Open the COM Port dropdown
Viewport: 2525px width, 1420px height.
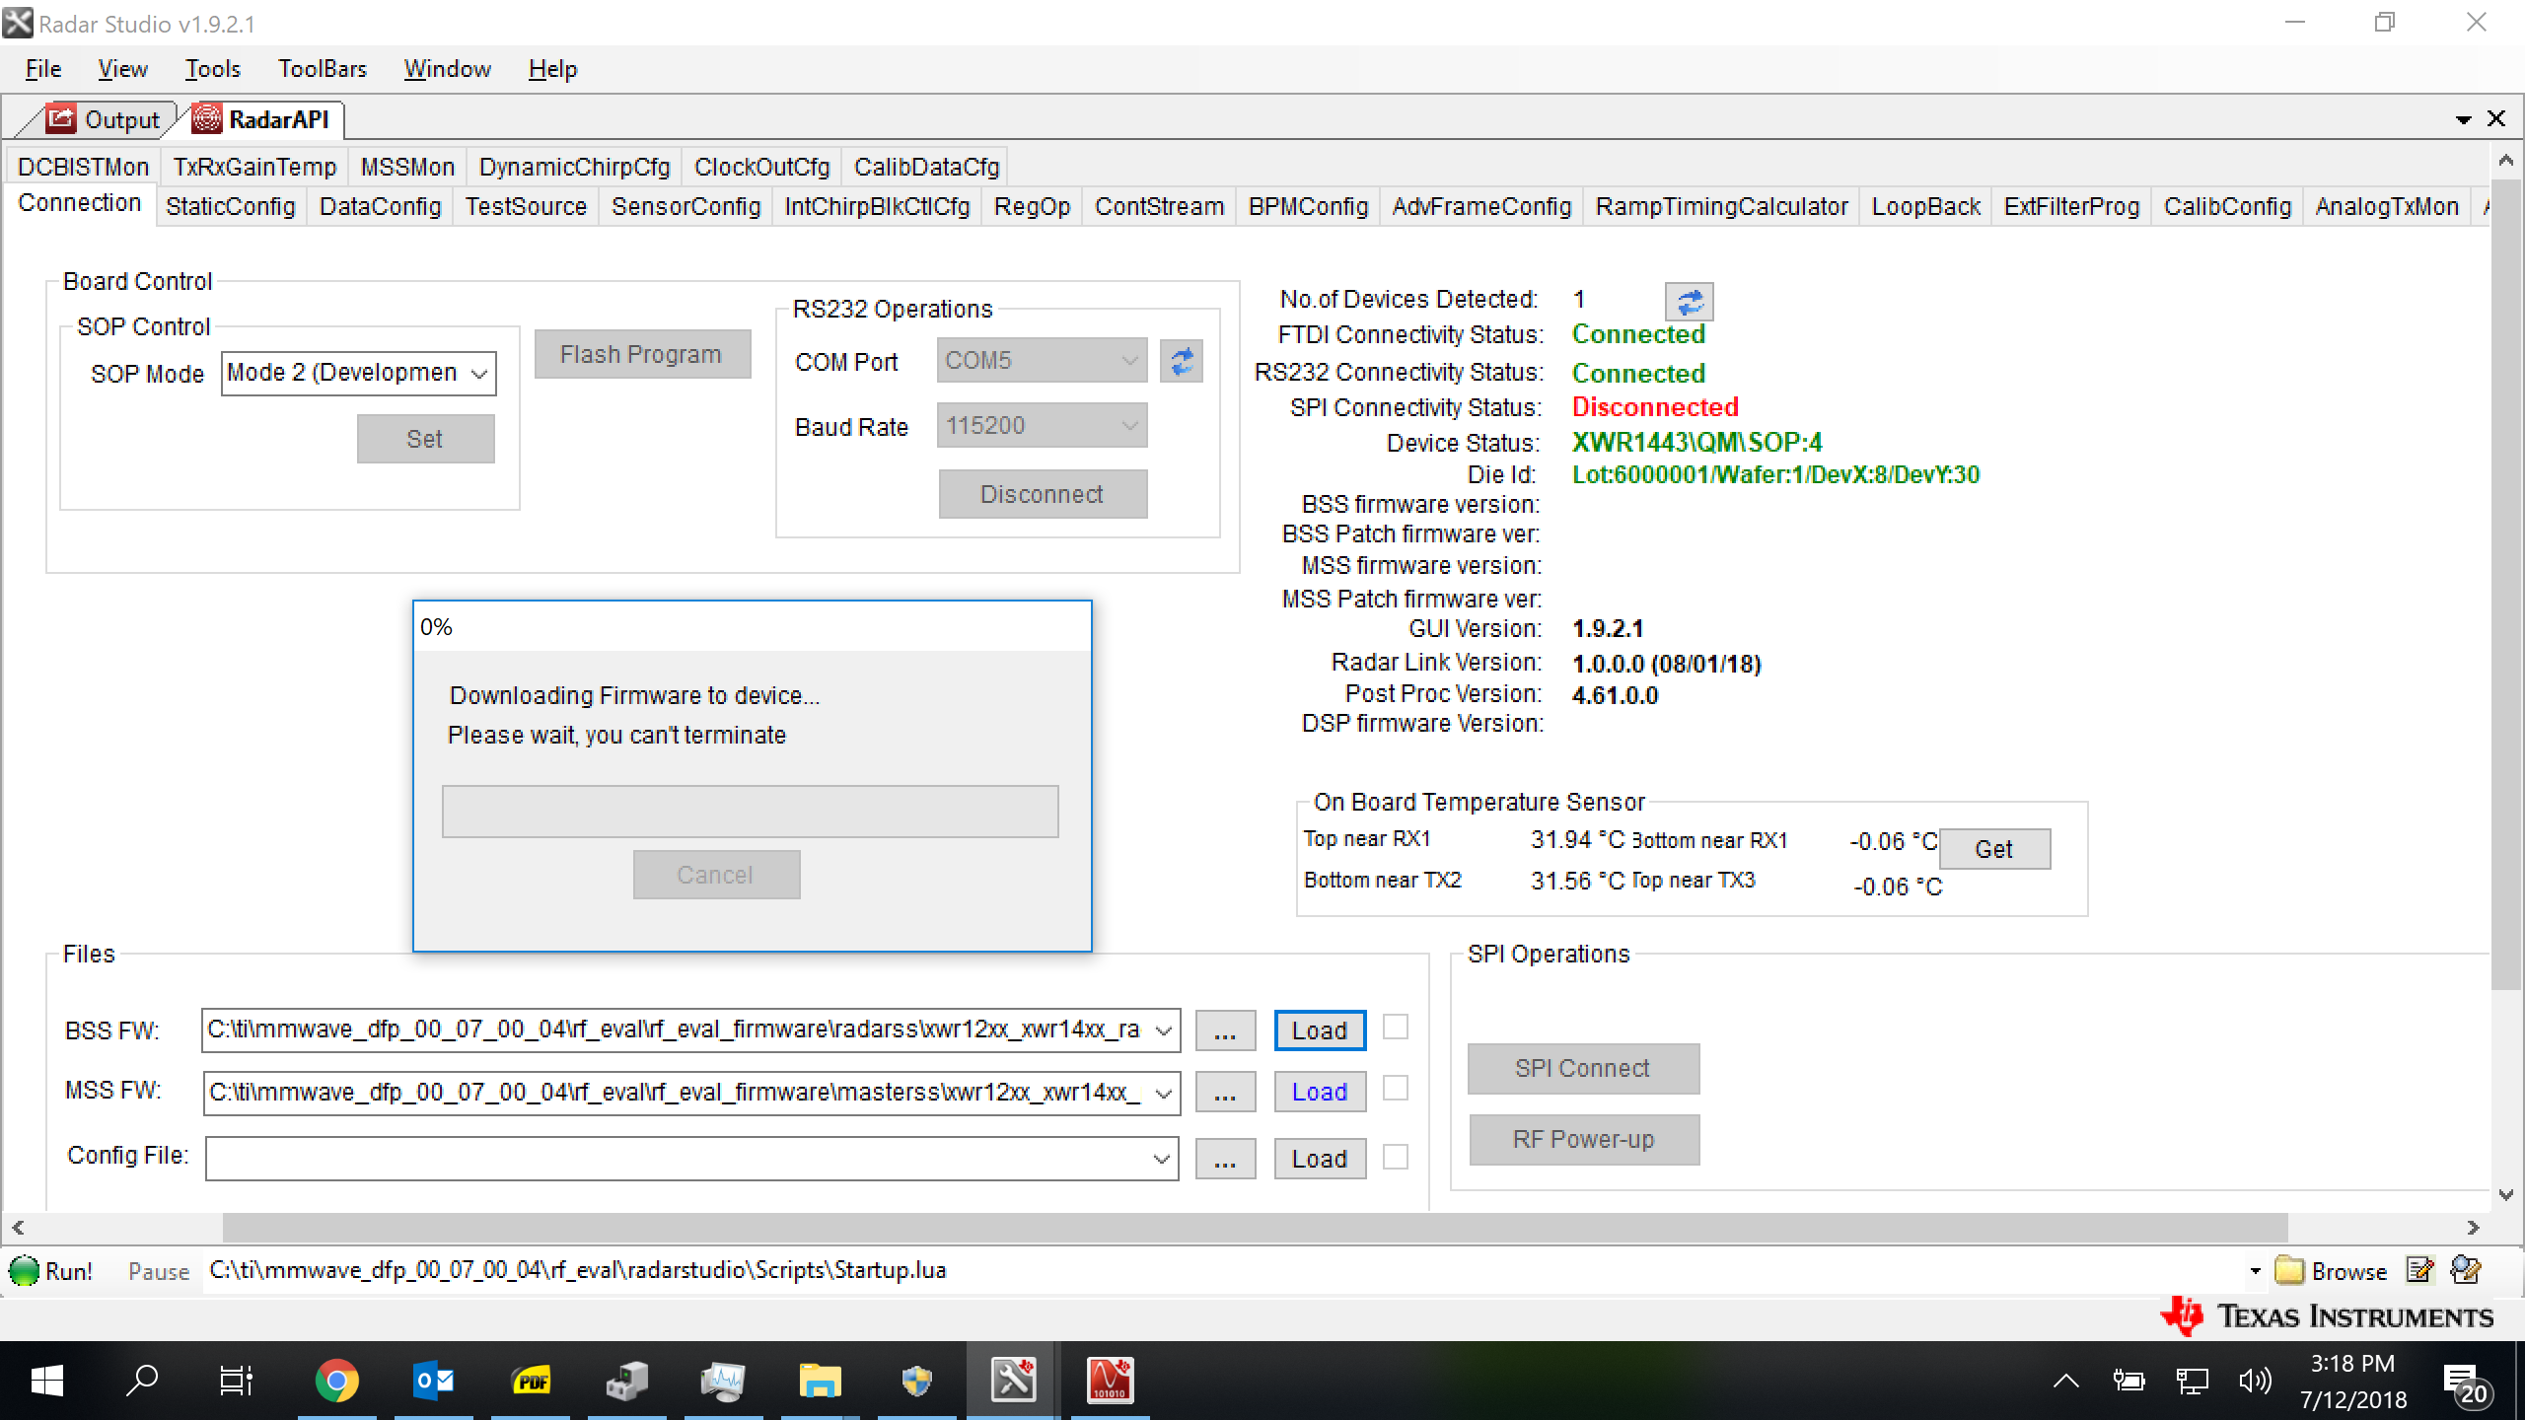(1129, 361)
